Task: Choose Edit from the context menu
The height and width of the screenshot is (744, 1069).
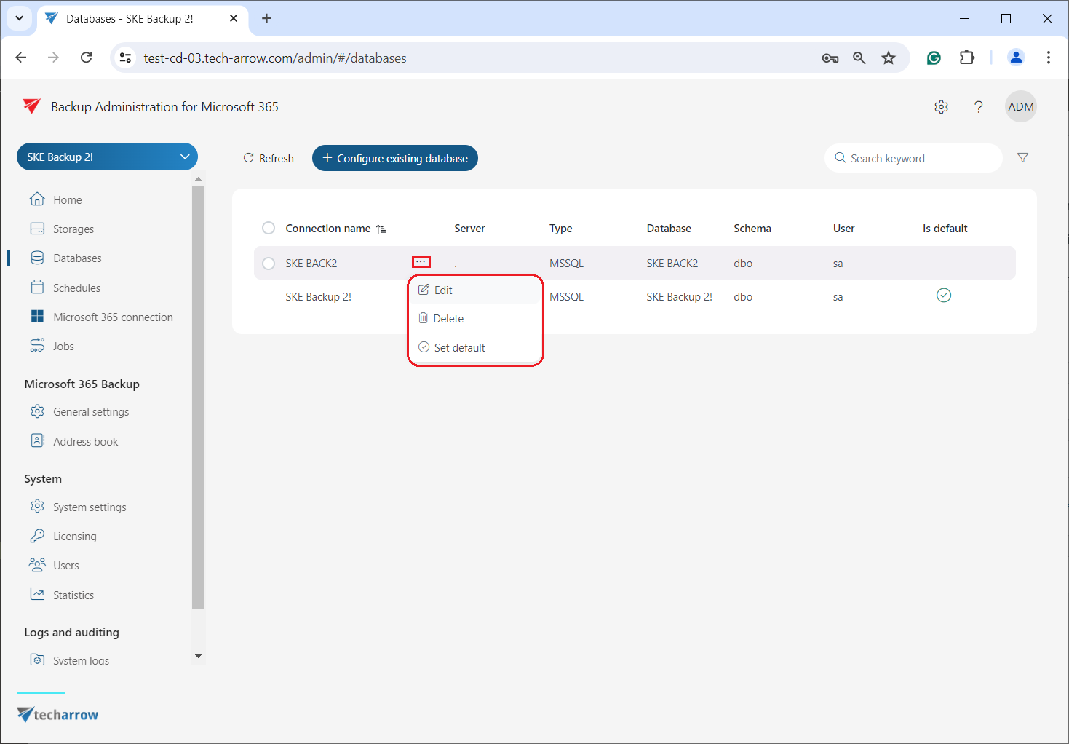Action: click(443, 290)
